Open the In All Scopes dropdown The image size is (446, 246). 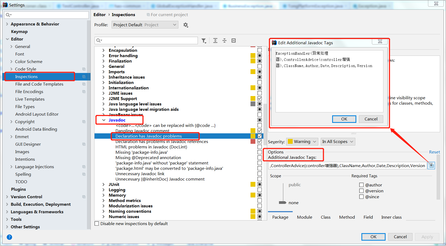(338, 141)
